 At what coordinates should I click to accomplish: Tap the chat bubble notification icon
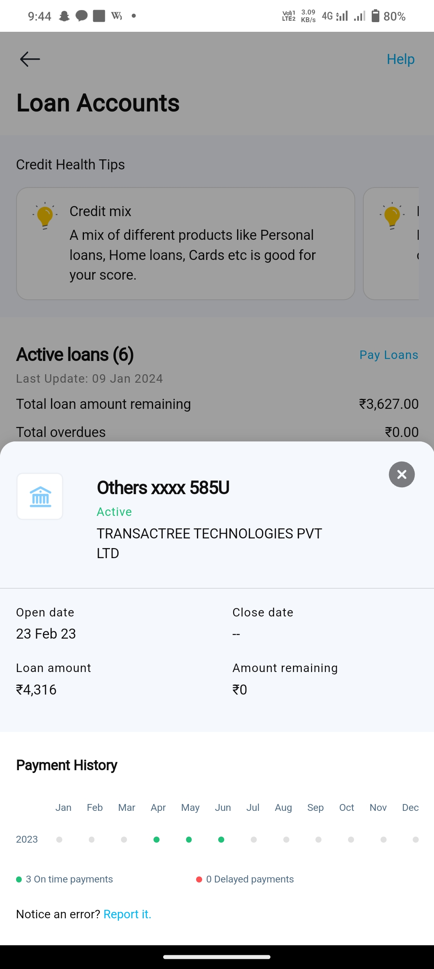point(82,16)
